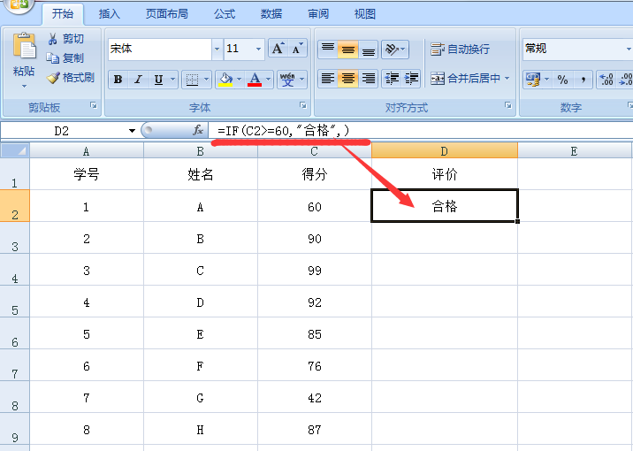Viewport: 633px width, 451px height.
Task: Open the font size dropdown
Action: point(258,49)
